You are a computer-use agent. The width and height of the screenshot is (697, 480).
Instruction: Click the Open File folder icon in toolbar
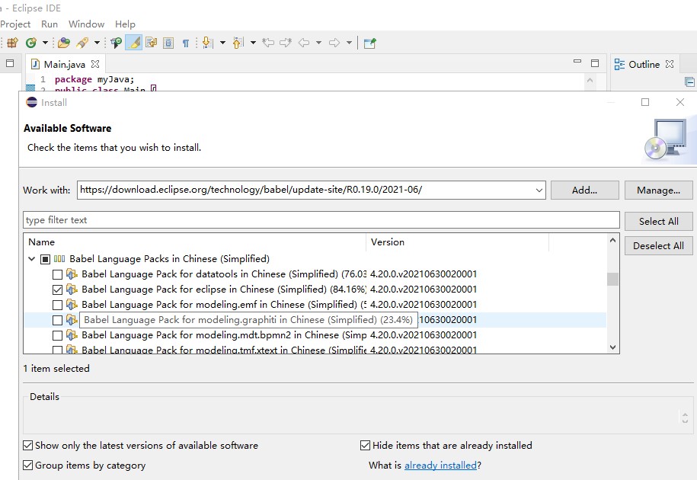pyautogui.click(x=62, y=43)
